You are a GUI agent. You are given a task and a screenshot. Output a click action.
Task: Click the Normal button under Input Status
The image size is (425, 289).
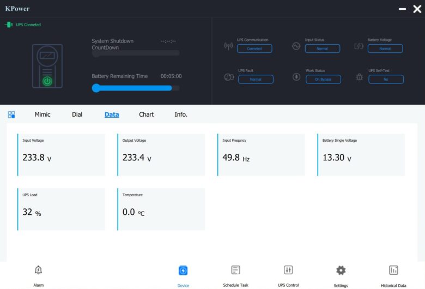click(x=322, y=49)
